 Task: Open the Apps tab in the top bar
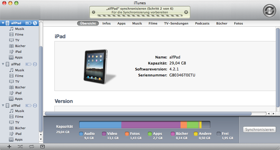(122, 23)
